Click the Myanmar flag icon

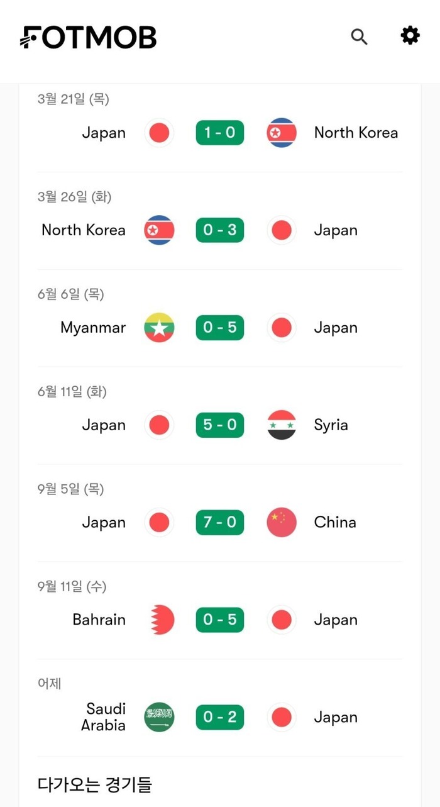click(159, 328)
